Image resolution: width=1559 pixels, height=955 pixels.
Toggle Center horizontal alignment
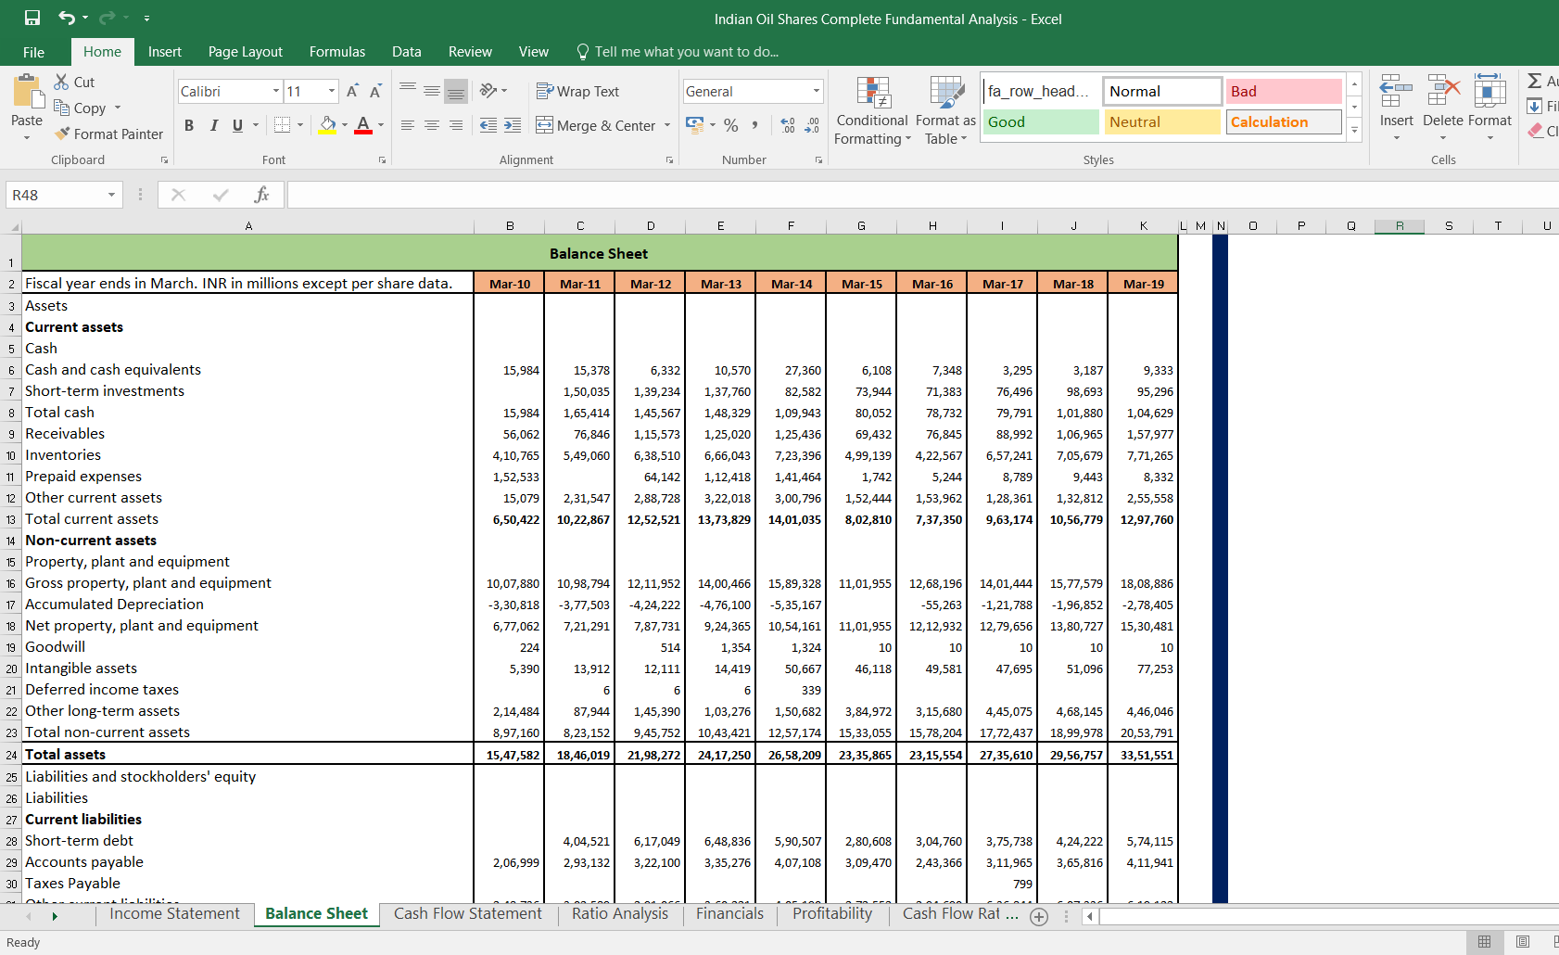tap(431, 125)
